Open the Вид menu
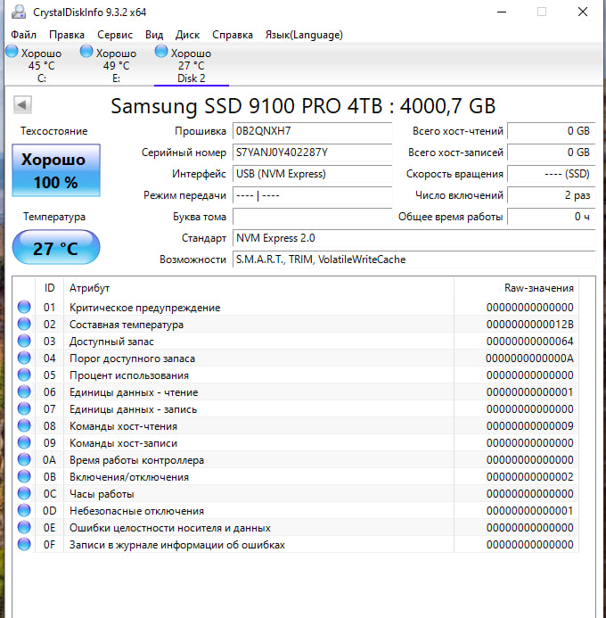The width and height of the screenshot is (606, 618). (154, 35)
